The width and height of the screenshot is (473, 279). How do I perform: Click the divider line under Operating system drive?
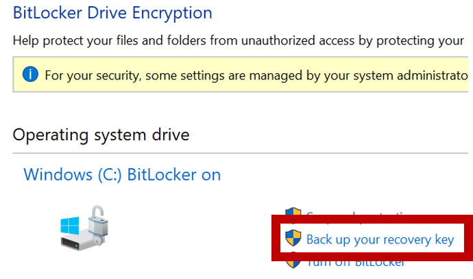tap(240, 153)
